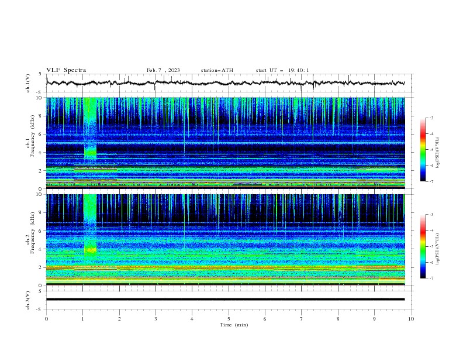This screenshot has height=358, width=463.
Task: Click the '-3' label on ch.1 color bar
Action: pos(431,118)
